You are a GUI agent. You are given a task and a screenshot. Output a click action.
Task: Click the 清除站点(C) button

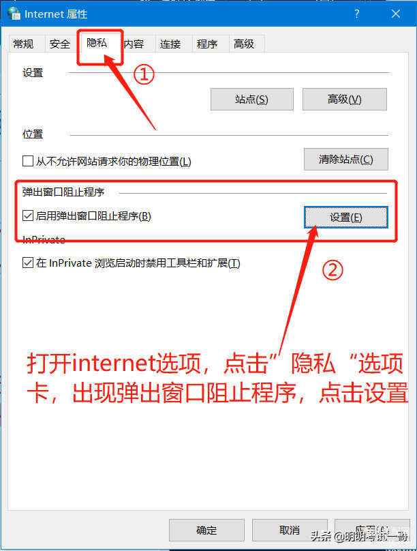[x=345, y=159]
